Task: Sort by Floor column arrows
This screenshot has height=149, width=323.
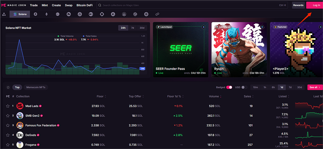Action: [x=105, y=96]
